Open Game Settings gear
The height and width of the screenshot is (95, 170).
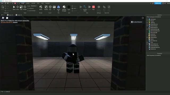[x=99, y=7]
